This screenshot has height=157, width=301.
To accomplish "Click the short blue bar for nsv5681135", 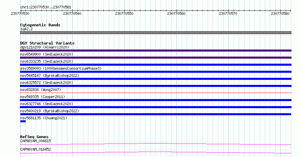I will tap(23, 121).
